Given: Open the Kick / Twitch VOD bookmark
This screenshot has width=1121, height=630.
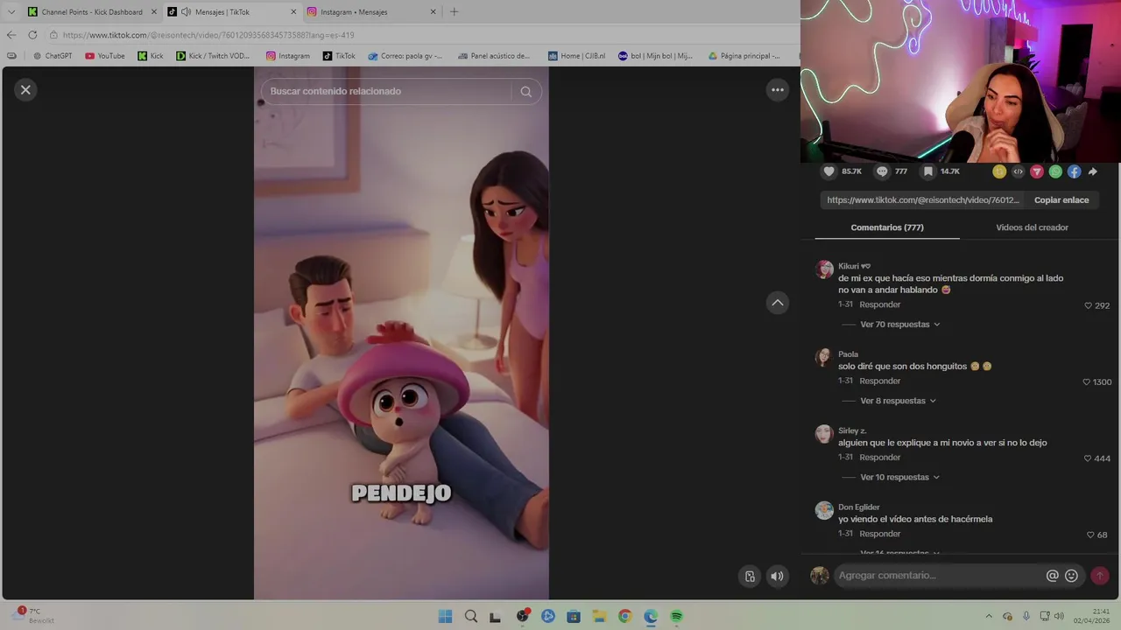Looking at the screenshot, I should [x=213, y=56].
